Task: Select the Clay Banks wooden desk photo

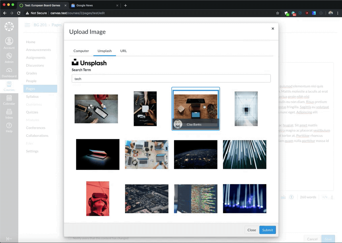Action: (196, 109)
